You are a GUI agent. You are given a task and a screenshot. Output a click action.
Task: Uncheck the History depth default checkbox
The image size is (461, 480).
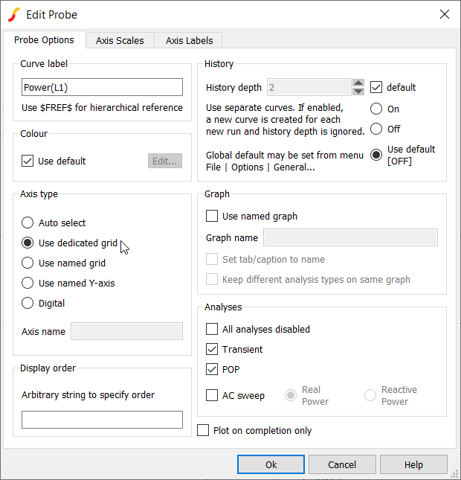coord(376,87)
